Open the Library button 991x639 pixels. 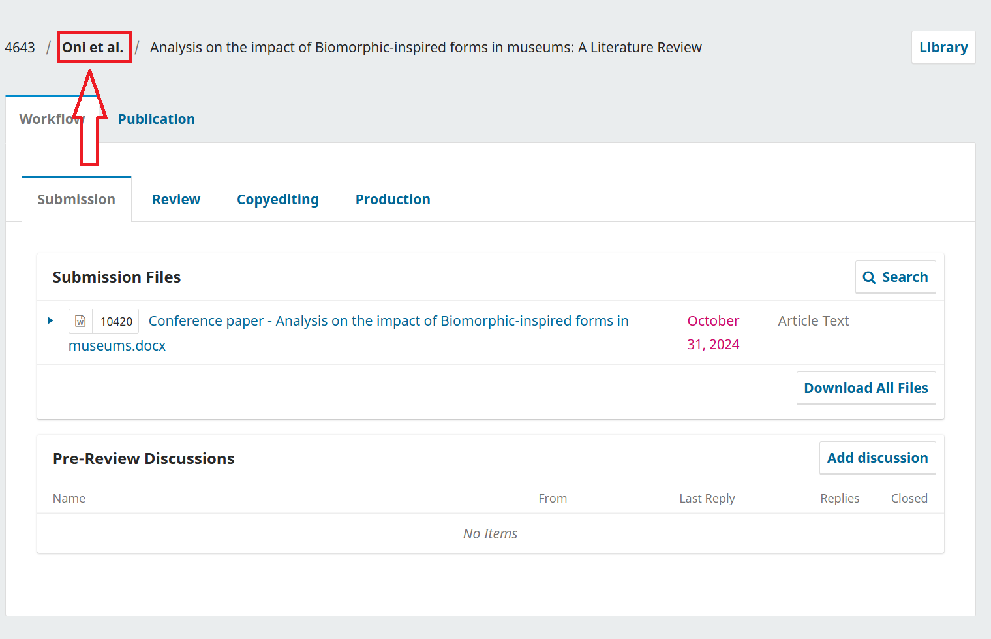(x=943, y=48)
